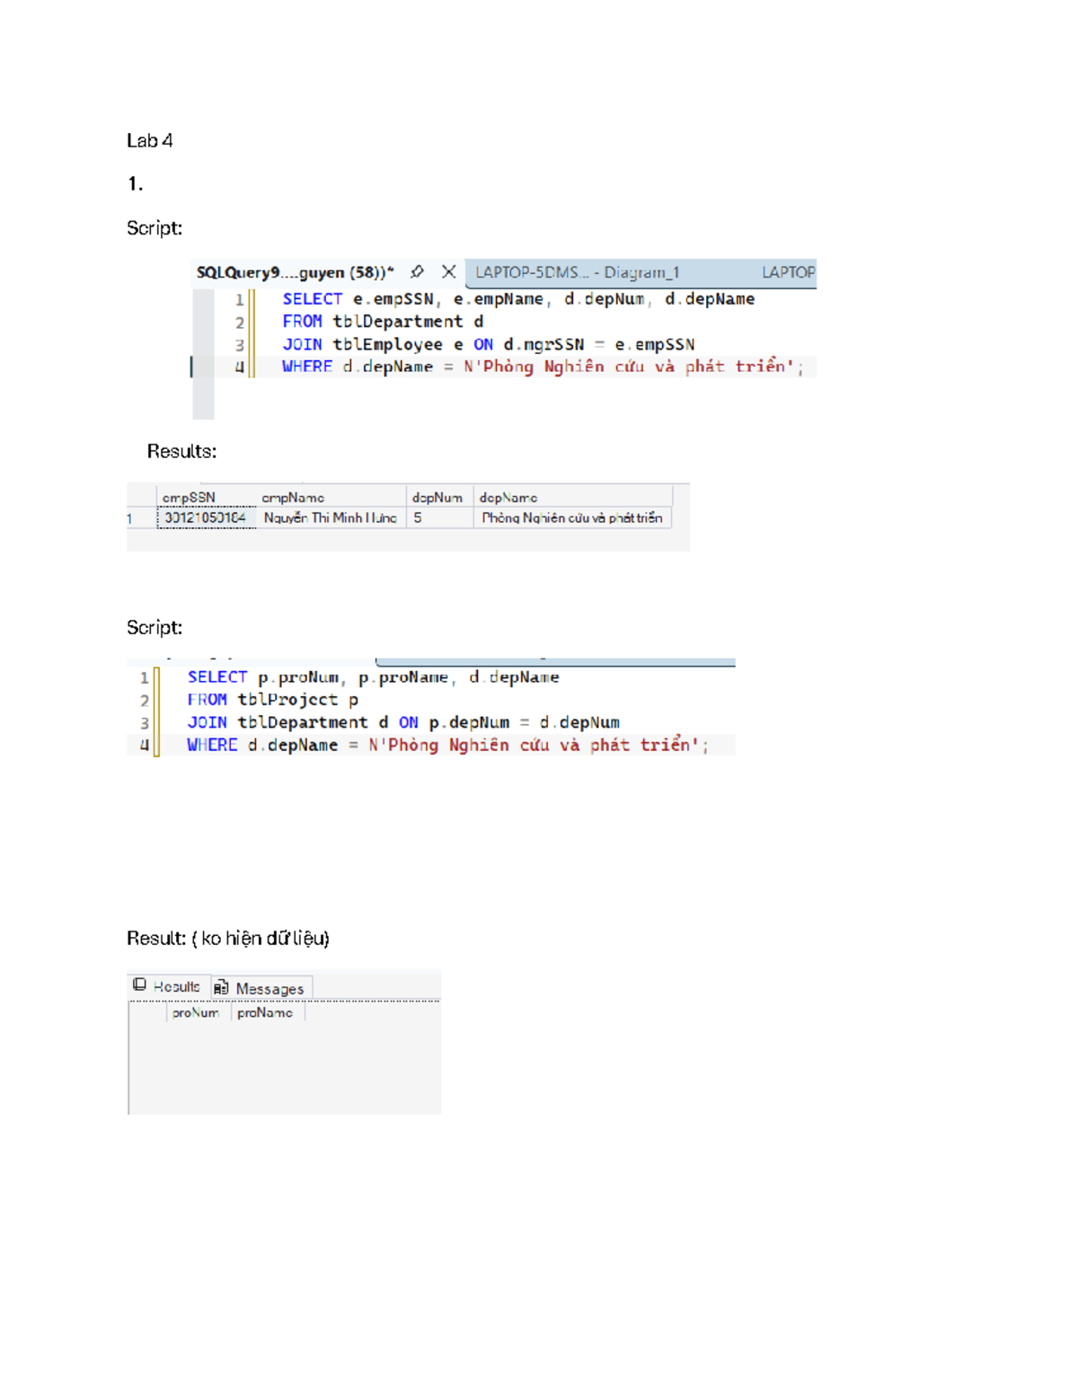
Task: Click the Results tab grid icon
Action: 139,984
